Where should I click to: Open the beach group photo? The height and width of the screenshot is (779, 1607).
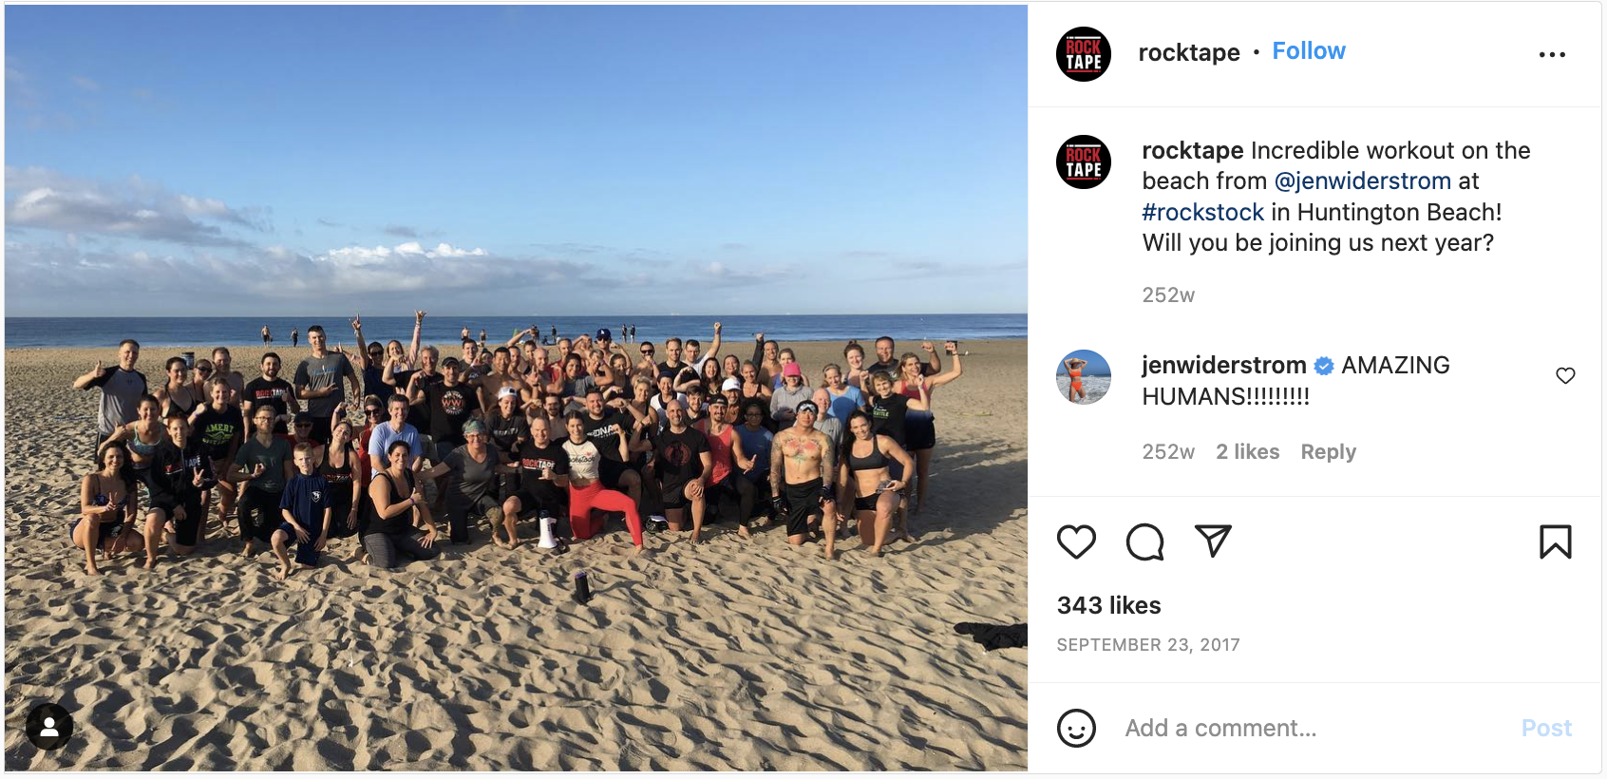(516, 388)
